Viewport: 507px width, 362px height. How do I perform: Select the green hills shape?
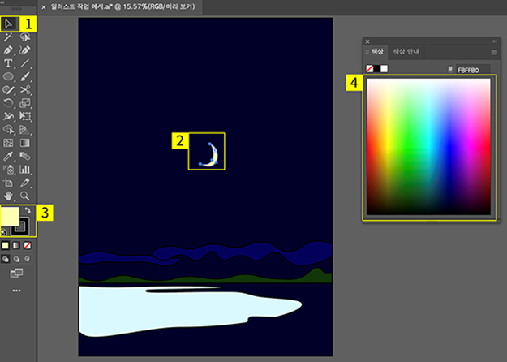(207, 279)
